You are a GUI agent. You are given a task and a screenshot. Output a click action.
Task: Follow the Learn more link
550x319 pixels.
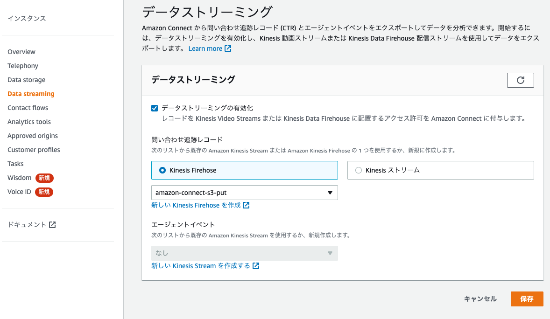205,49
